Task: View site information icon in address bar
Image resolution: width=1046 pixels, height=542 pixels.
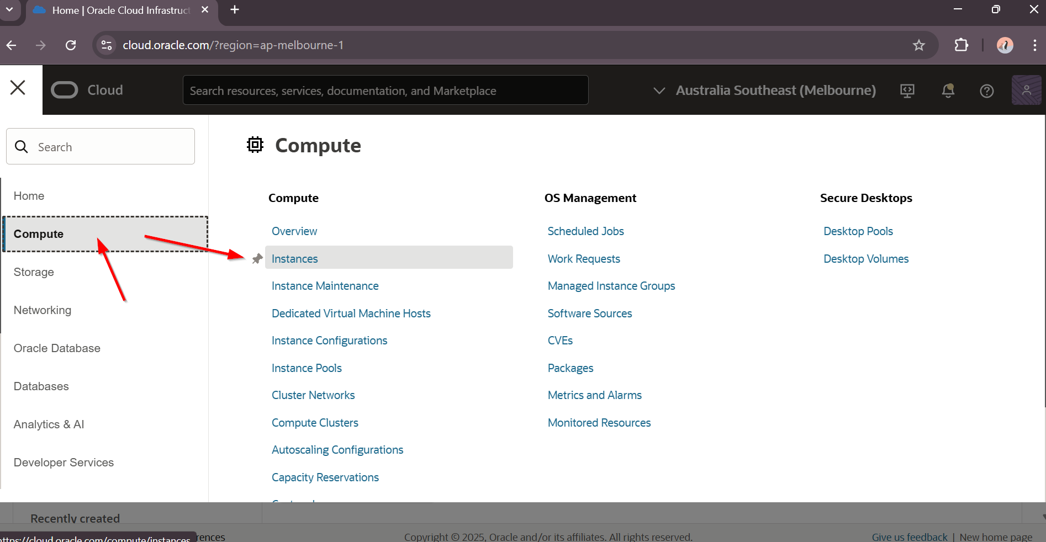Action: (x=107, y=45)
